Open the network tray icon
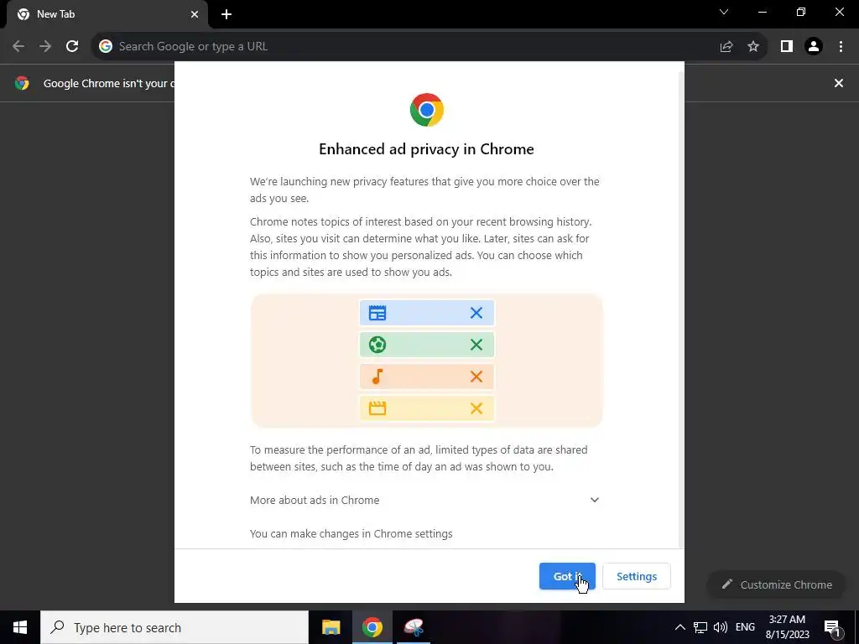 [x=700, y=627]
